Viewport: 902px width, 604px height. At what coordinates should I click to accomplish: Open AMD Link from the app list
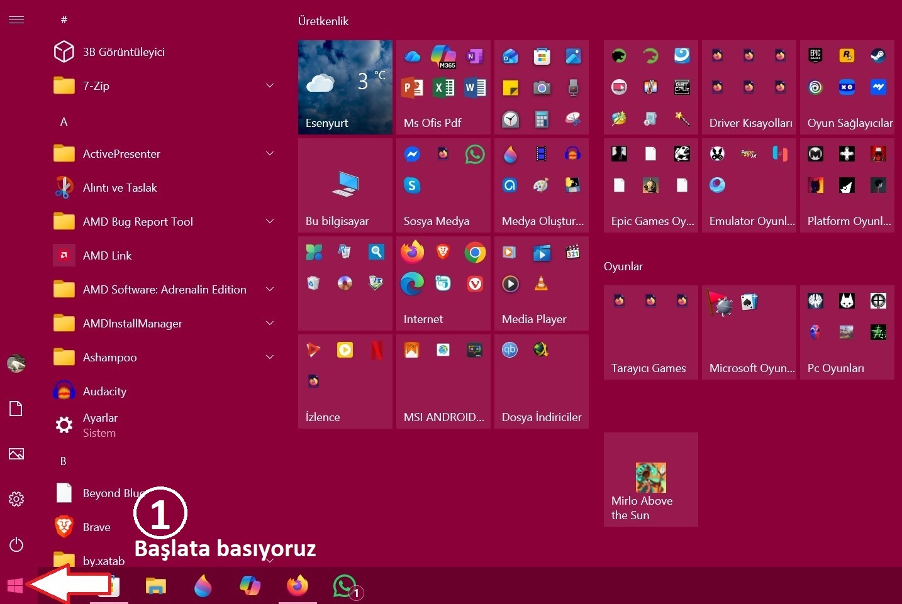point(164,255)
